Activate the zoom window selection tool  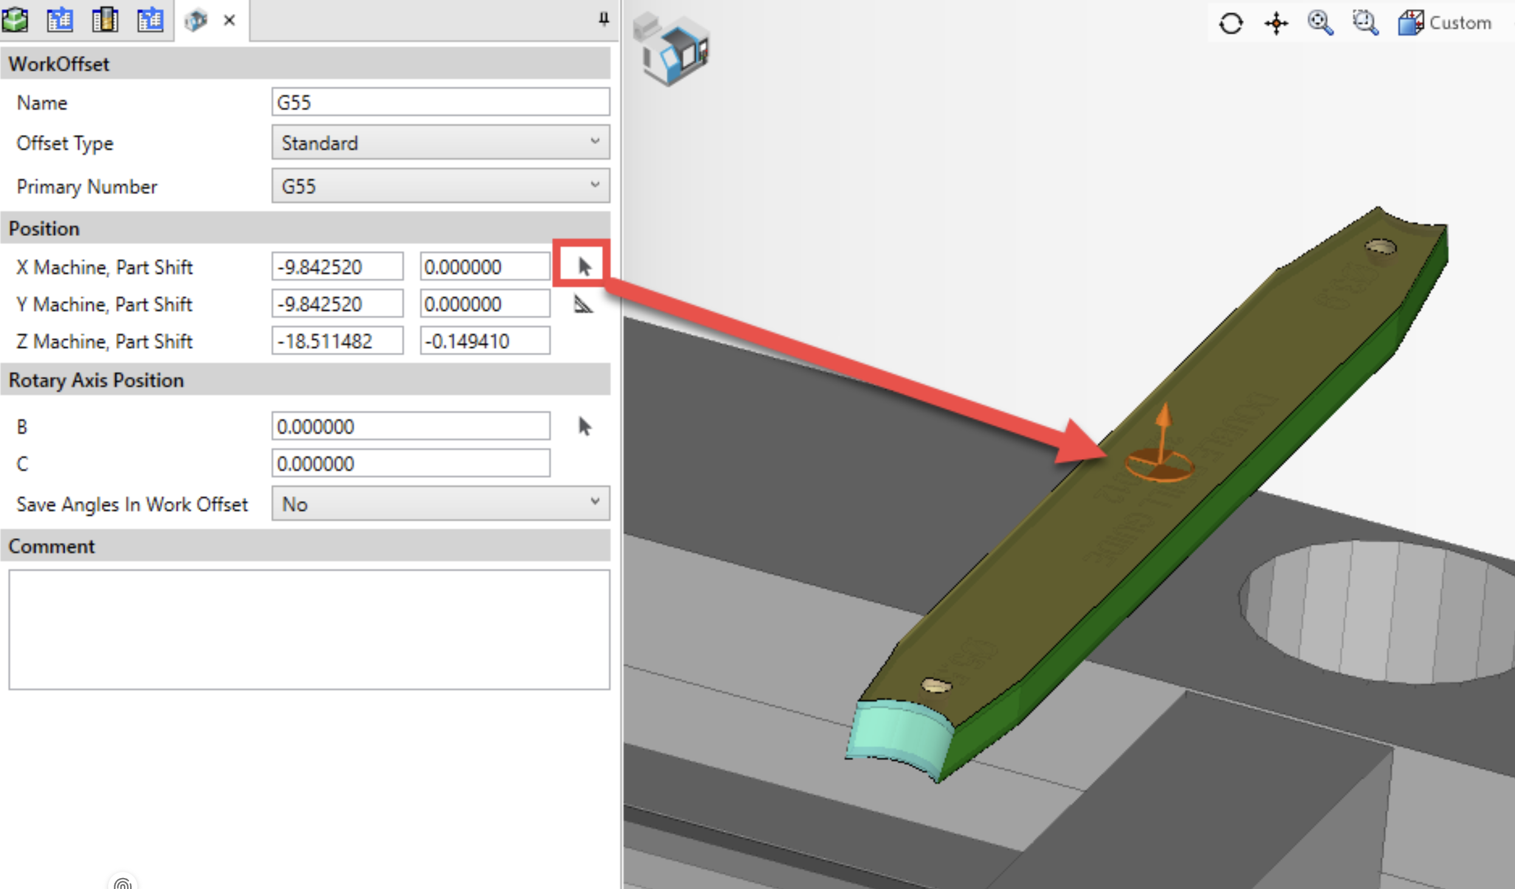pyautogui.click(x=1365, y=24)
